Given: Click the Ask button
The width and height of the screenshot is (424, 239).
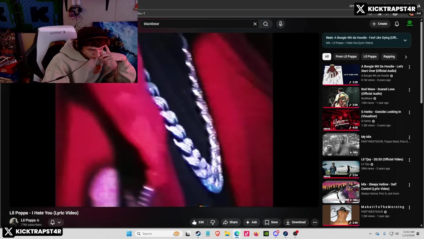Looking at the screenshot, I should (251, 222).
